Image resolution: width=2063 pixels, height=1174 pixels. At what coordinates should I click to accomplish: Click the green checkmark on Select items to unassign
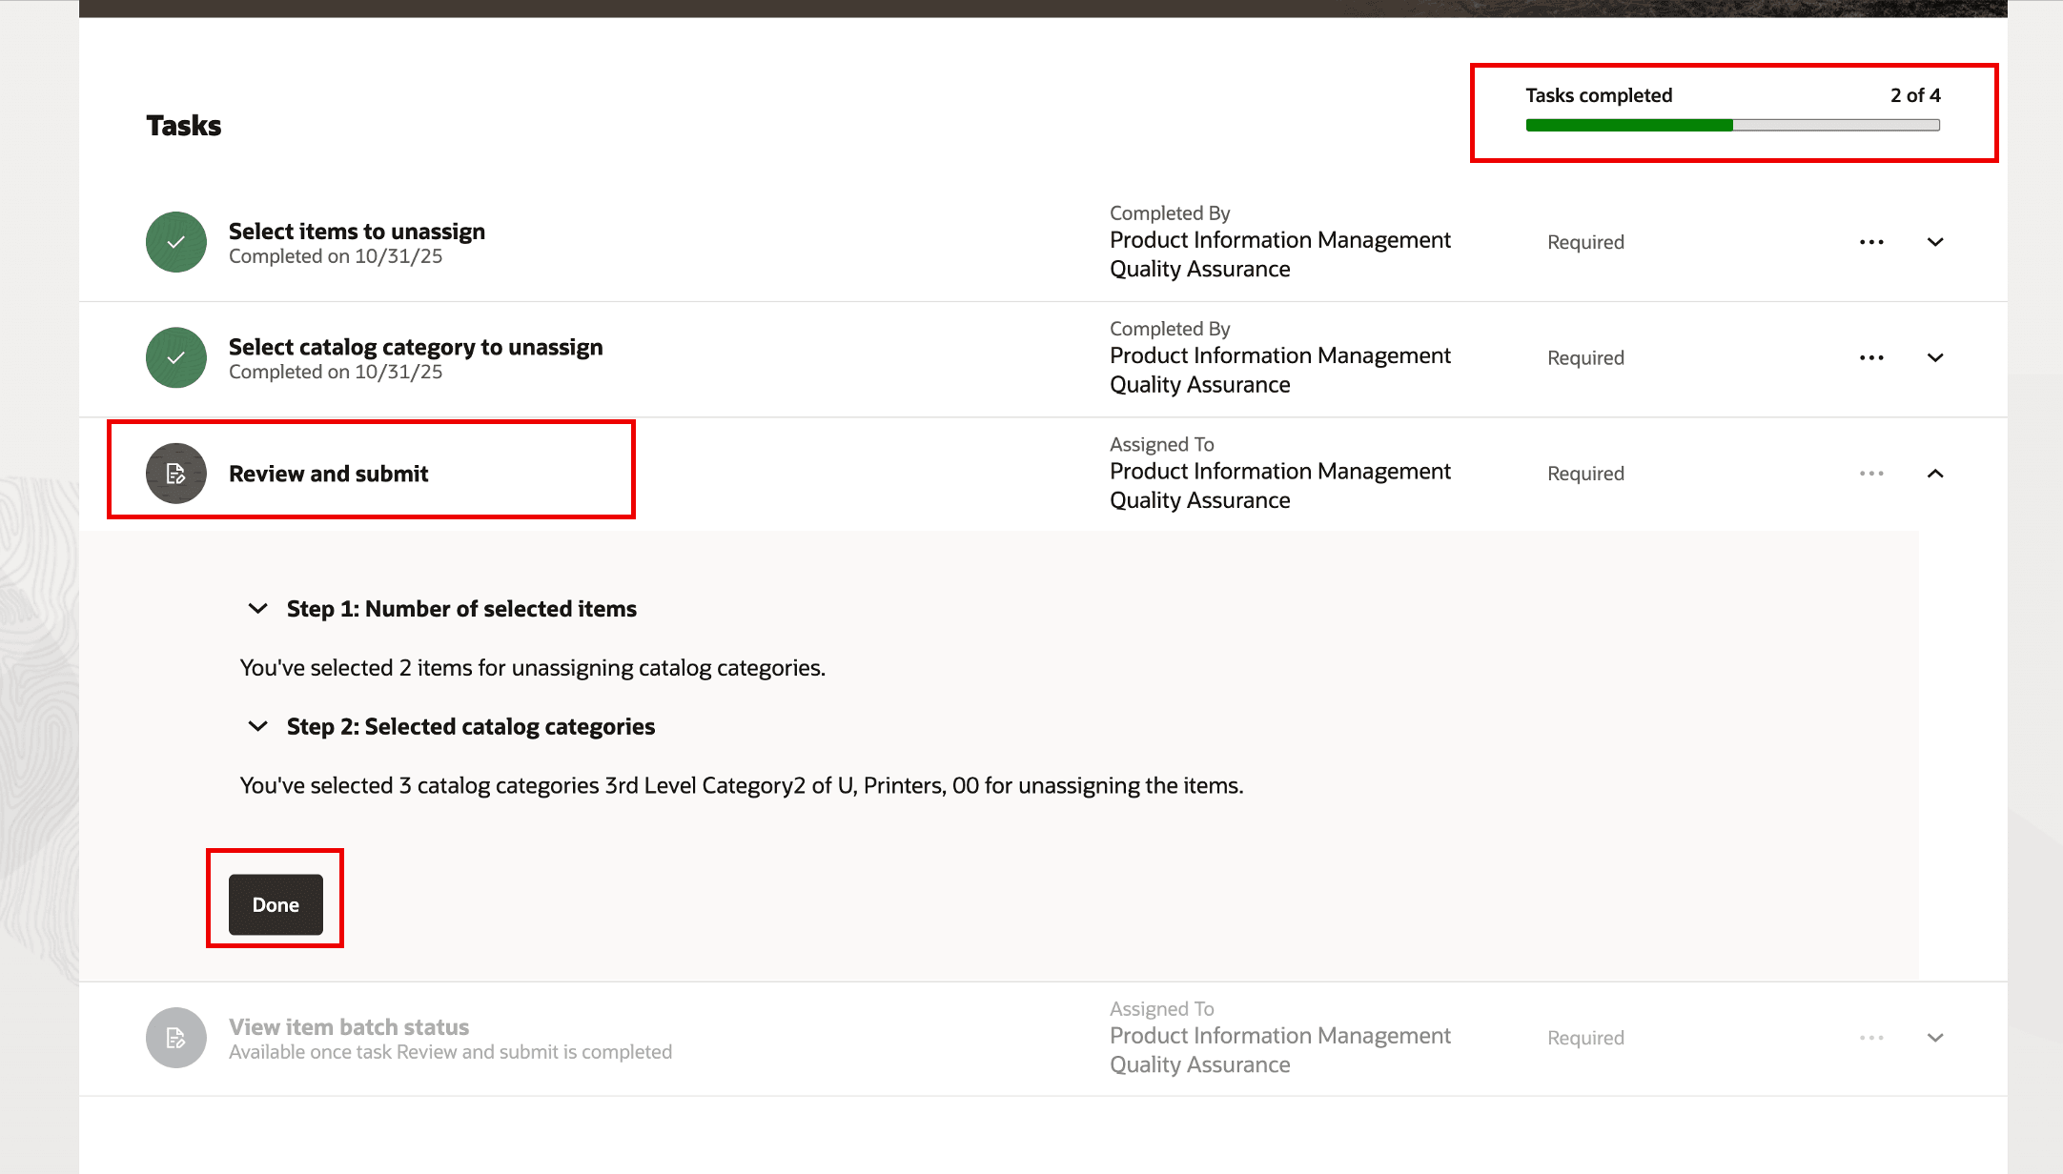pos(175,242)
